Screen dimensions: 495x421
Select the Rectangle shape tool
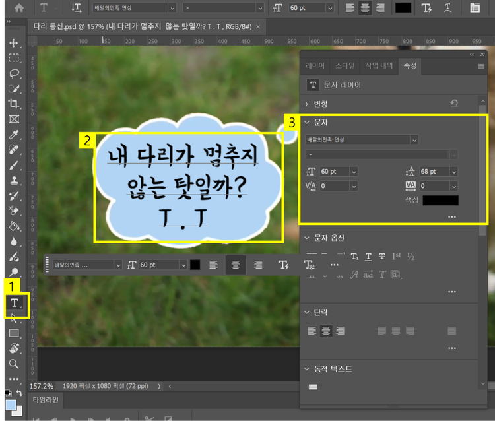coord(14,333)
